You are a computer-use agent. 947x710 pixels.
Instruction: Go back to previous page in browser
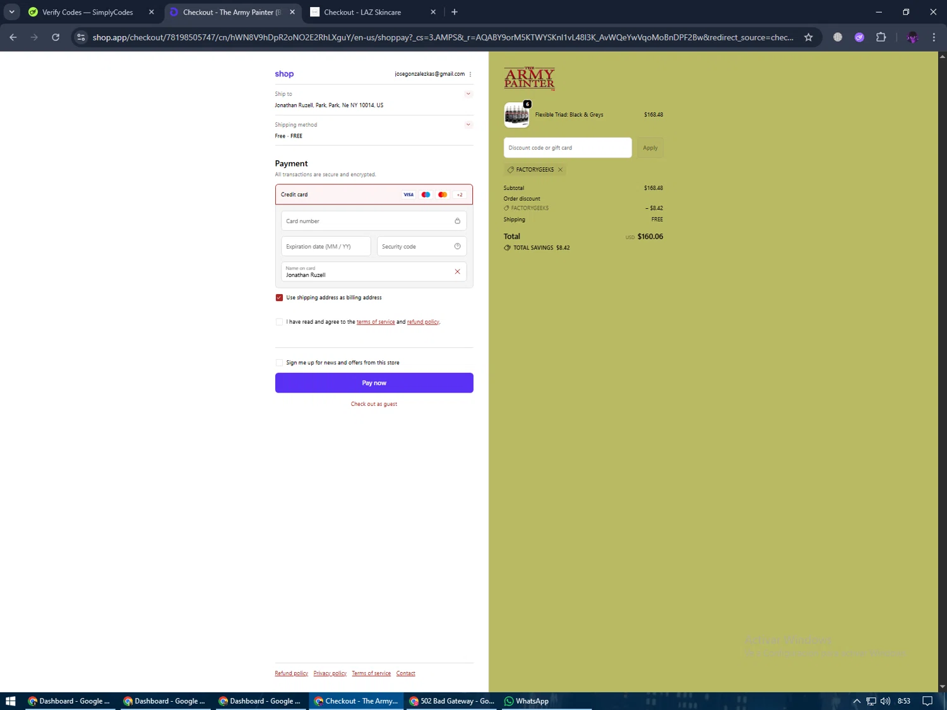tap(13, 37)
